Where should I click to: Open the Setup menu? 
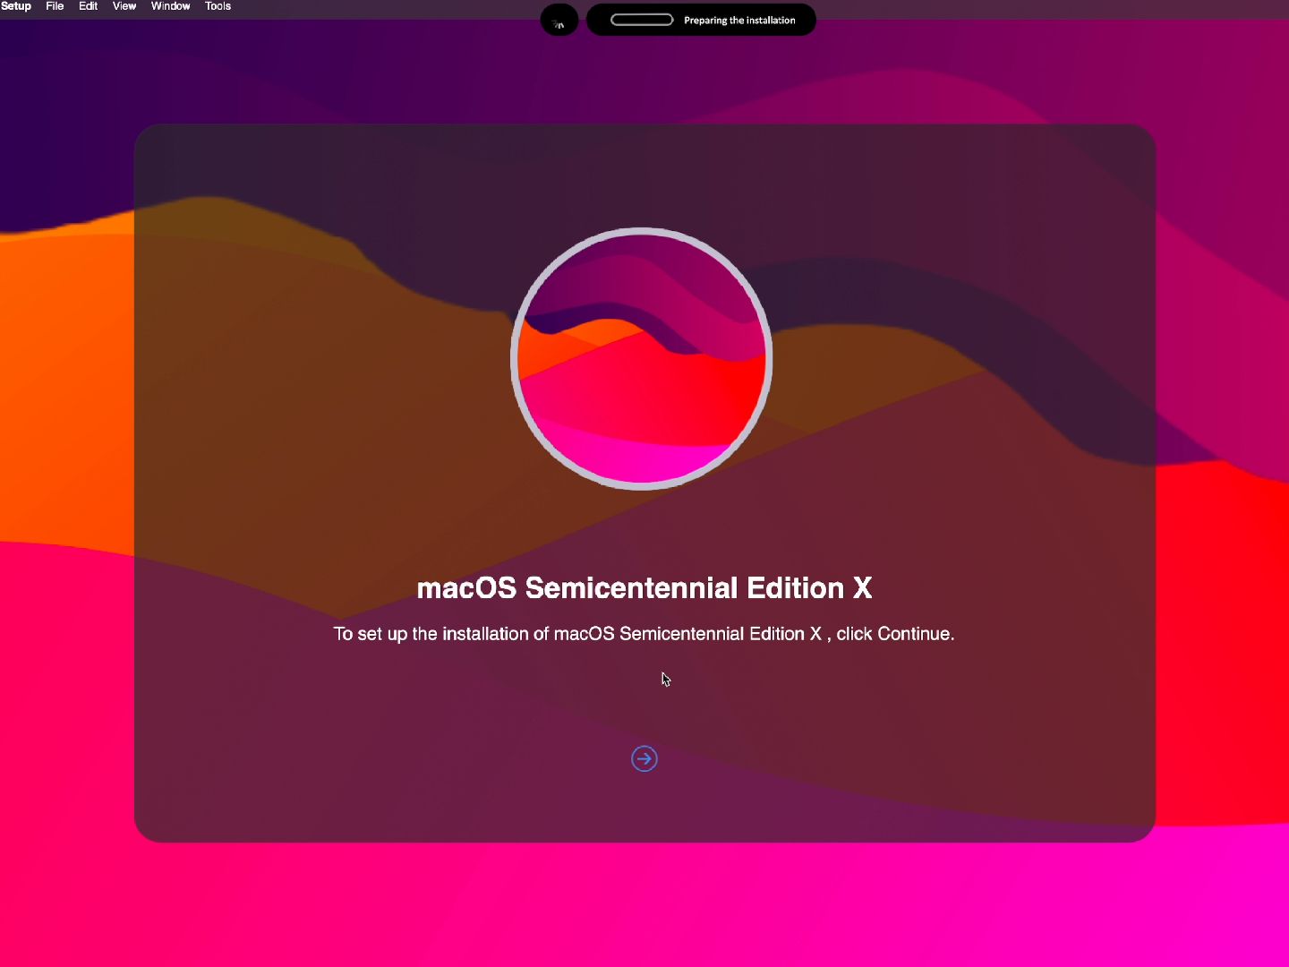coord(16,6)
